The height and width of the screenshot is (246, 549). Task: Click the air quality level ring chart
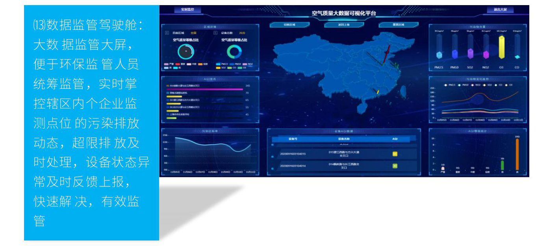[186, 52]
